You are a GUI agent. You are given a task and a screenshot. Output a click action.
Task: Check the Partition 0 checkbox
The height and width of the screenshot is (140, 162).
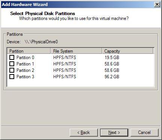[12, 58]
